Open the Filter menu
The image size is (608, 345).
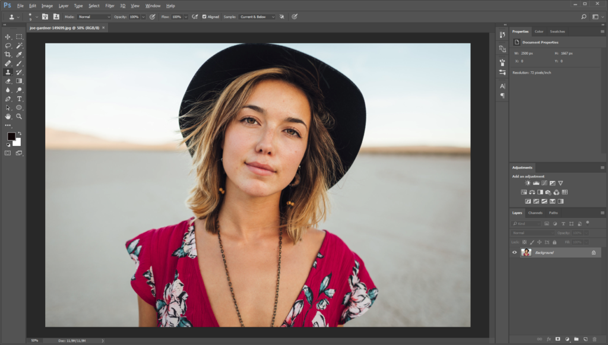pos(110,5)
